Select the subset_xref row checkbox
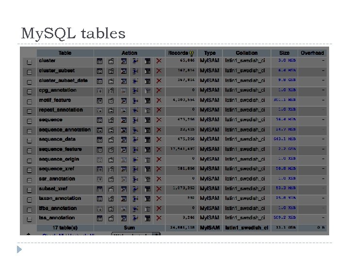Screen dimensions: 349x262 [x=29, y=190]
